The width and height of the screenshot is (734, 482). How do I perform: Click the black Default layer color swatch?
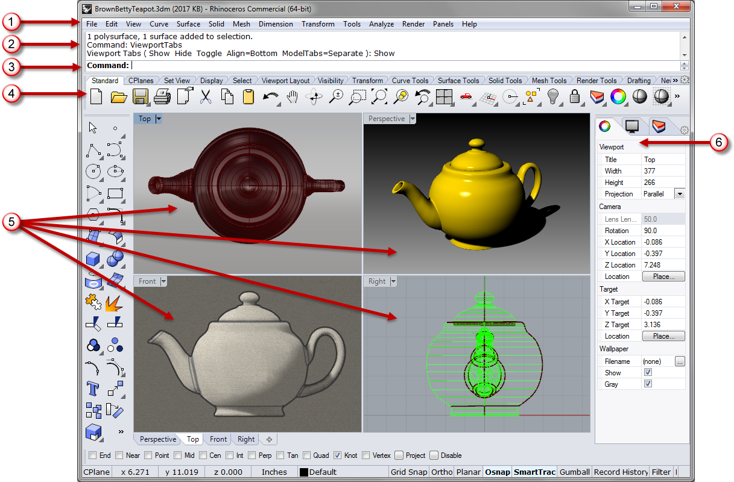click(304, 472)
